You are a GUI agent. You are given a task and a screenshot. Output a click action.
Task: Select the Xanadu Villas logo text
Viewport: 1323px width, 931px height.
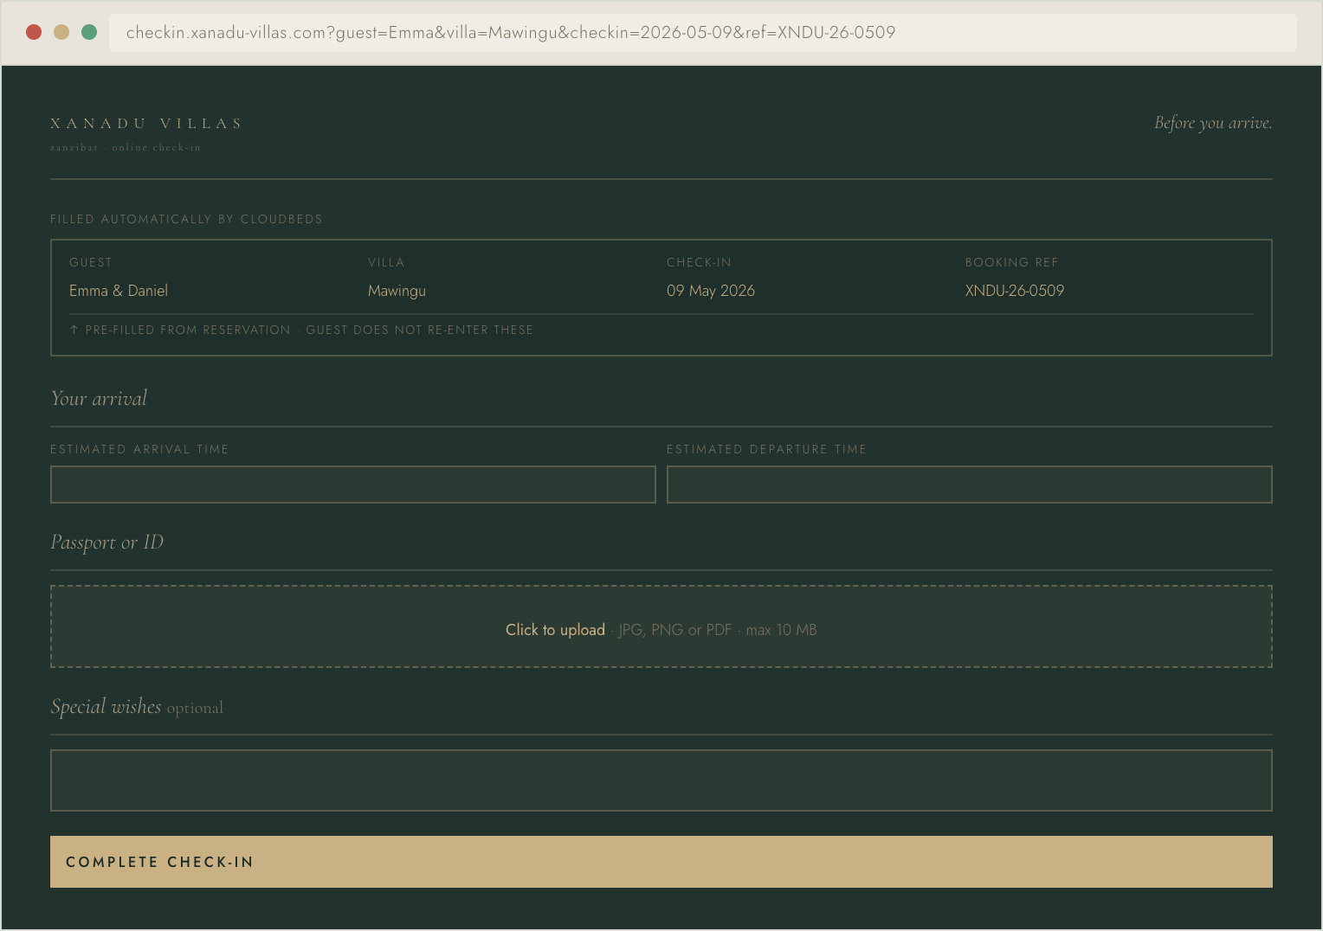[x=145, y=123]
